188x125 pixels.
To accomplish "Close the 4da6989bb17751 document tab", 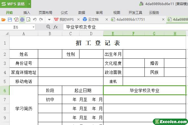I will [x=163, y=20].
